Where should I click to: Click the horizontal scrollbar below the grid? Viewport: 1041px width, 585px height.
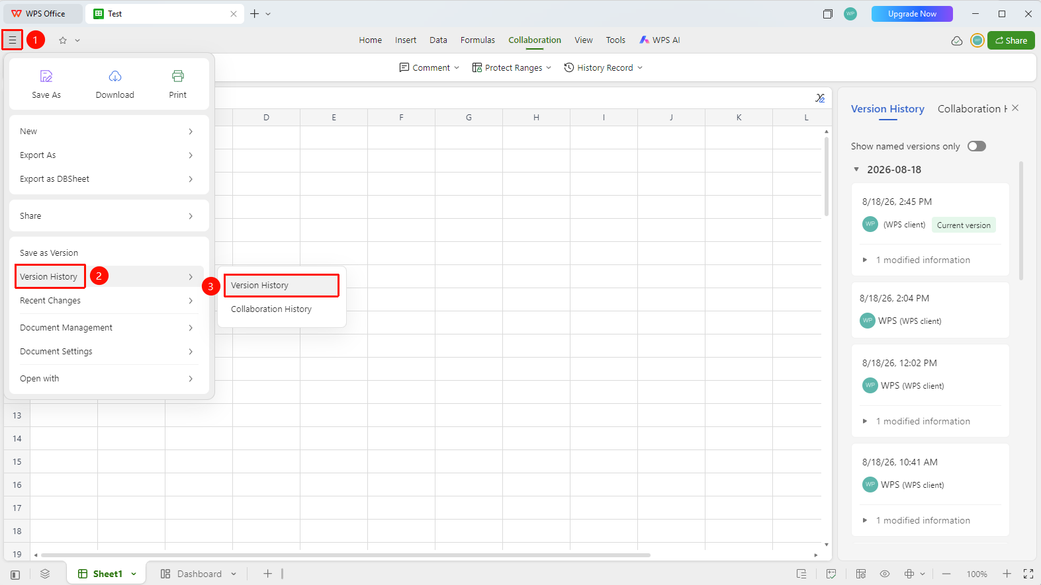click(345, 555)
